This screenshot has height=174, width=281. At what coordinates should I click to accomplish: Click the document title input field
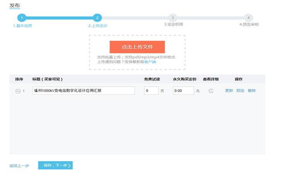click(x=84, y=90)
